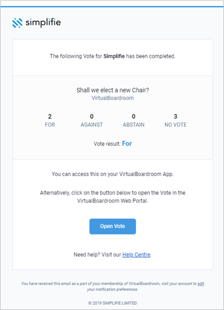Screen dimensions: 224x310
Task: Click the ABSTAIN vote count
Action: [134, 117]
